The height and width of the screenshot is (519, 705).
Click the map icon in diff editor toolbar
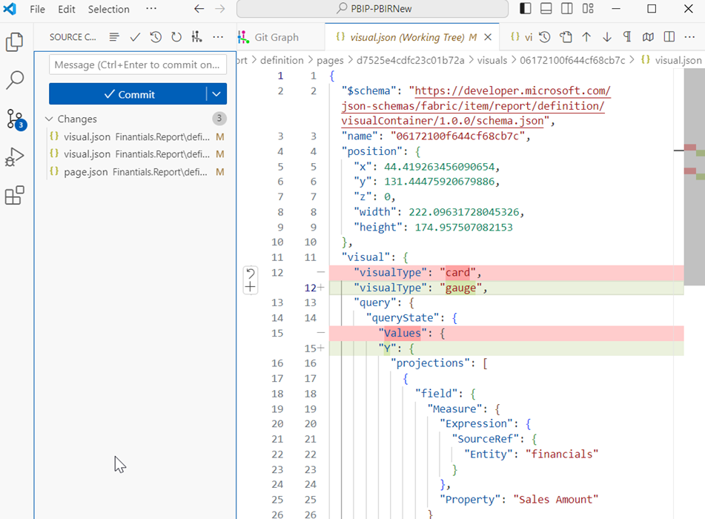tap(648, 37)
